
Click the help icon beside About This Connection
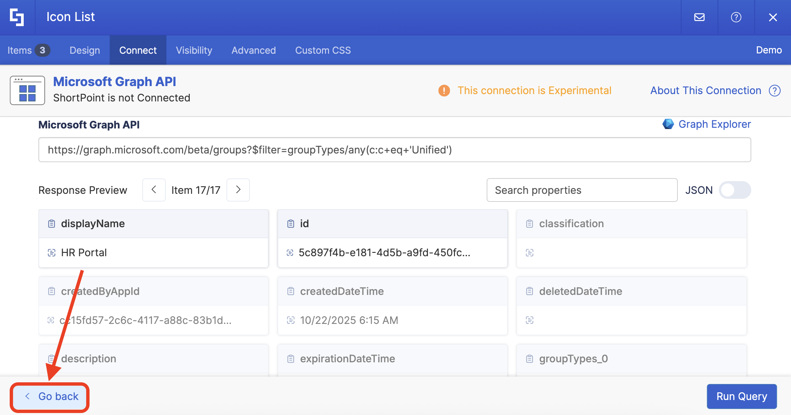click(775, 90)
